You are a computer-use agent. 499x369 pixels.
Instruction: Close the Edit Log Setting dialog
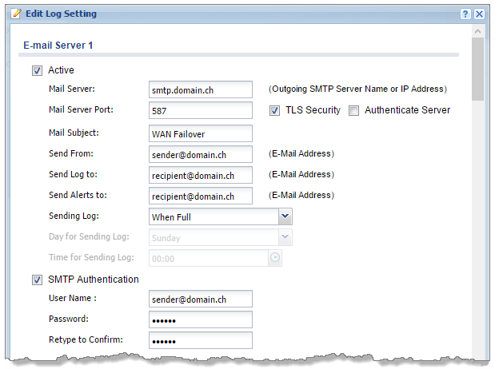479,14
